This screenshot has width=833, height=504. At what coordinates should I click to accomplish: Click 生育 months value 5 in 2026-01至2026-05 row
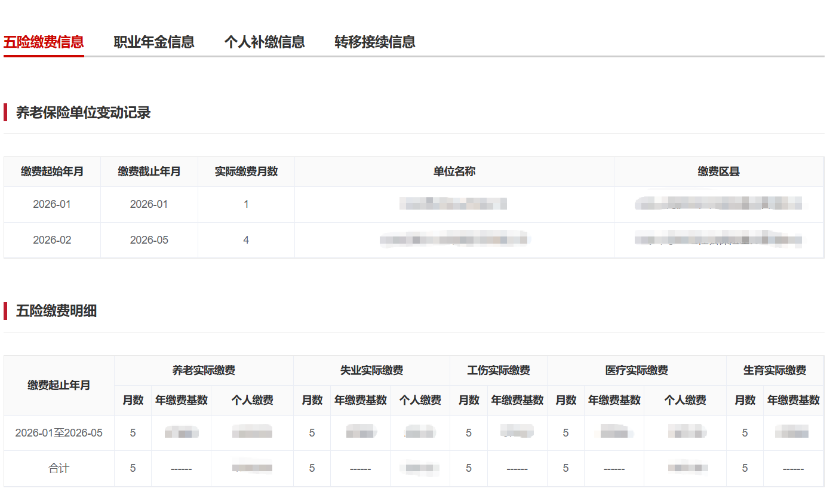tap(745, 433)
